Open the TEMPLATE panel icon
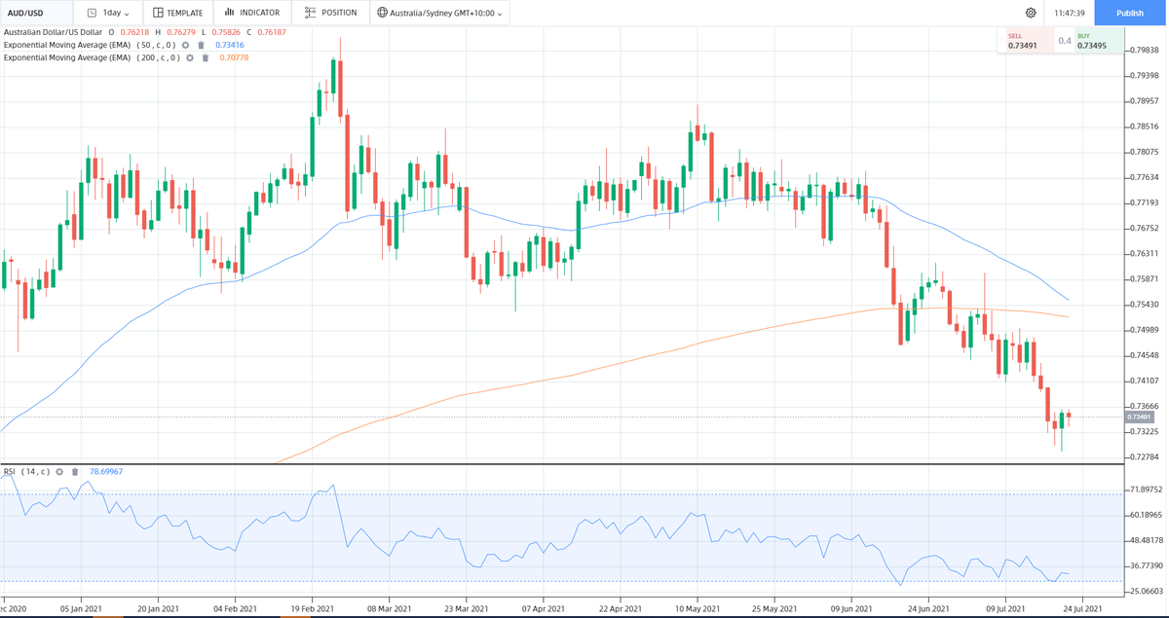 (158, 13)
